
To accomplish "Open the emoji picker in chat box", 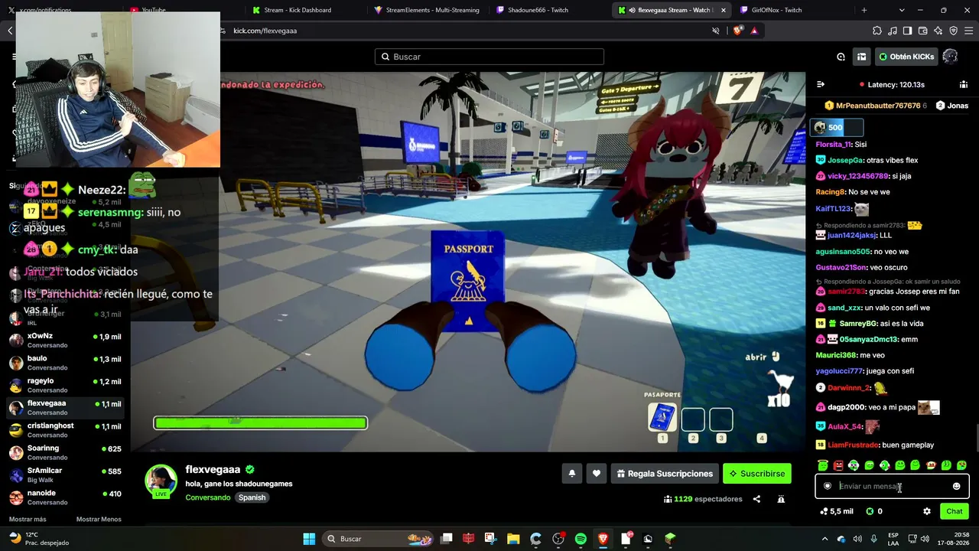I will coord(956,486).
